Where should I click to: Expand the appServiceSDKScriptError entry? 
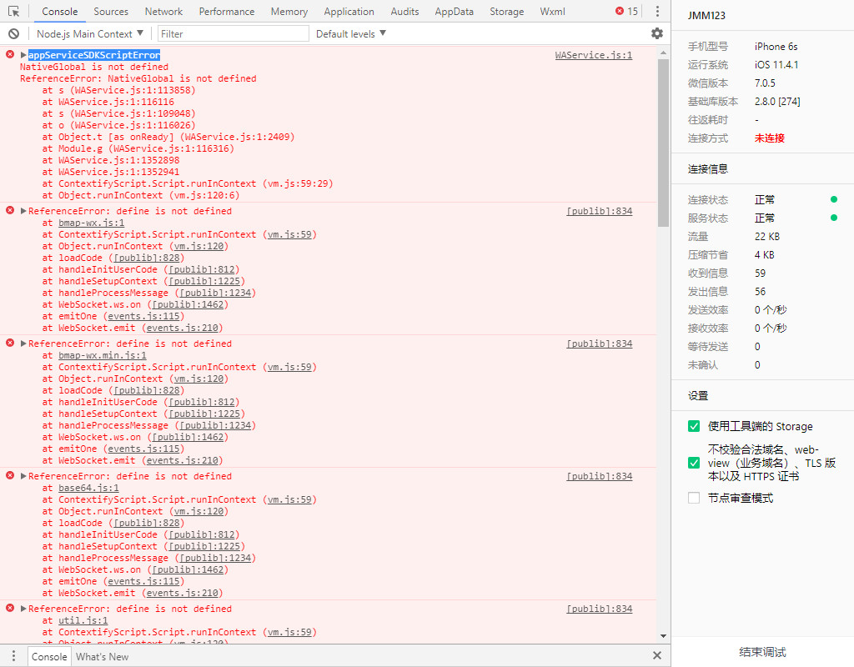24,55
